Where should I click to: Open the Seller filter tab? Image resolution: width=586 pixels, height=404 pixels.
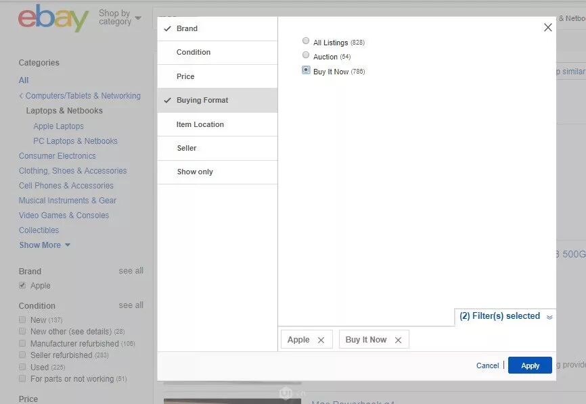[217, 148]
